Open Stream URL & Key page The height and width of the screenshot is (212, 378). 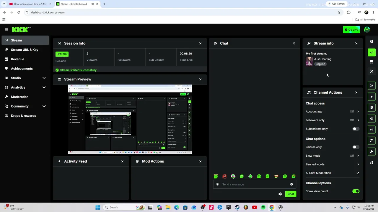point(25,50)
